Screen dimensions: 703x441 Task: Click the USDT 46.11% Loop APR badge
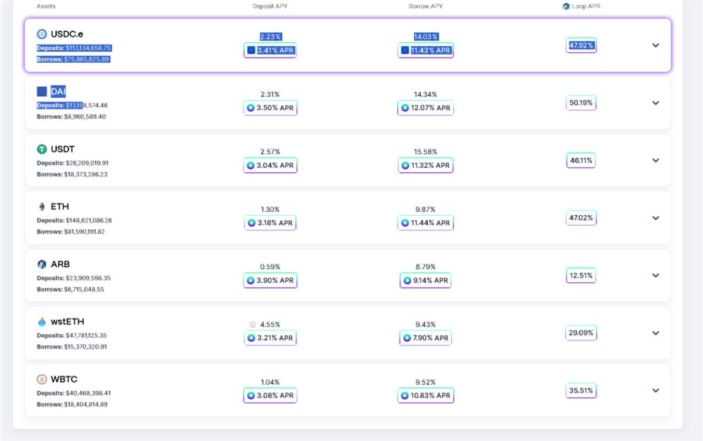pyautogui.click(x=581, y=160)
